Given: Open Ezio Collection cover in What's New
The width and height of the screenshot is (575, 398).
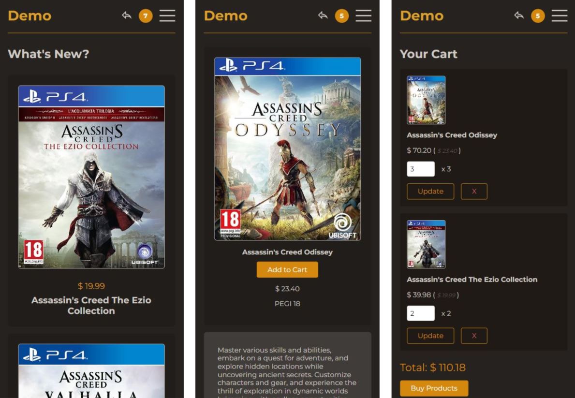Looking at the screenshot, I should click(x=91, y=177).
